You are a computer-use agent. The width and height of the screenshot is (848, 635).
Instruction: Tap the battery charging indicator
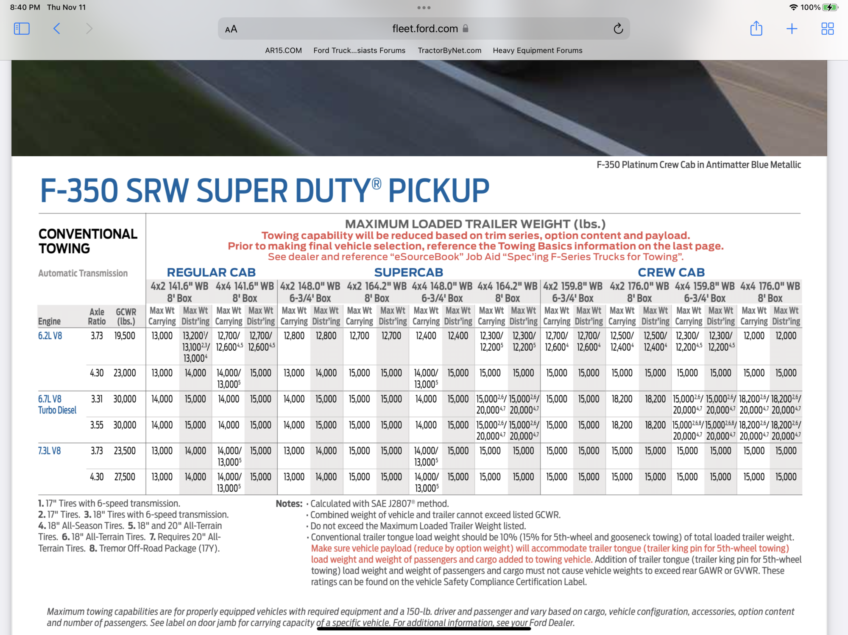830,7
